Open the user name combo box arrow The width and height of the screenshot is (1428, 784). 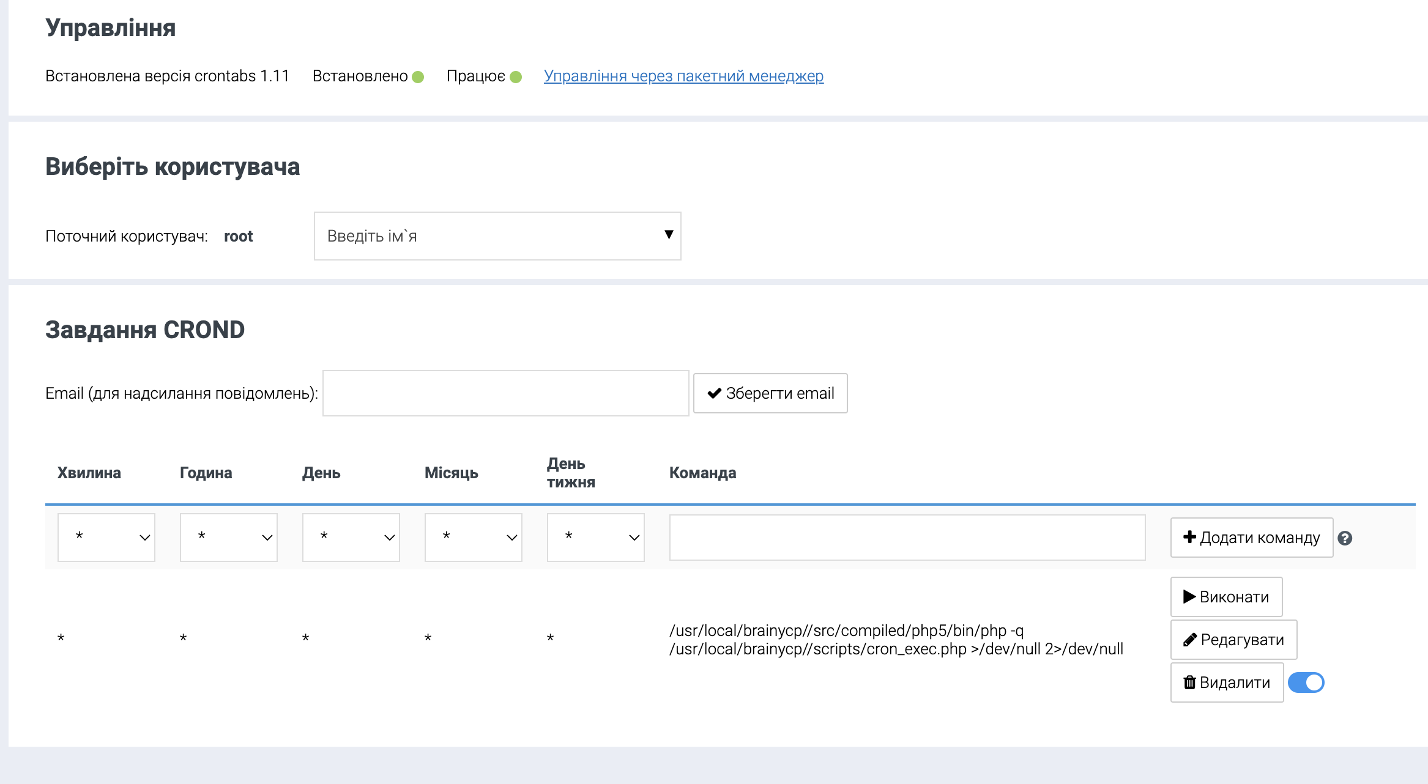click(x=669, y=235)
